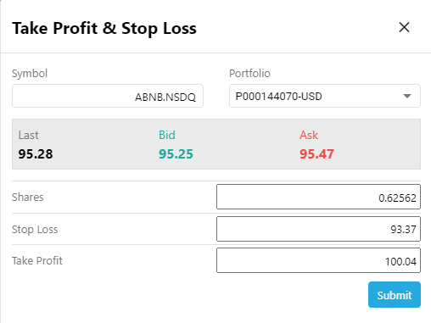This screenshot has width=431, height=323.
Task: Click the Take Profit price field
Action: [318, 260]
